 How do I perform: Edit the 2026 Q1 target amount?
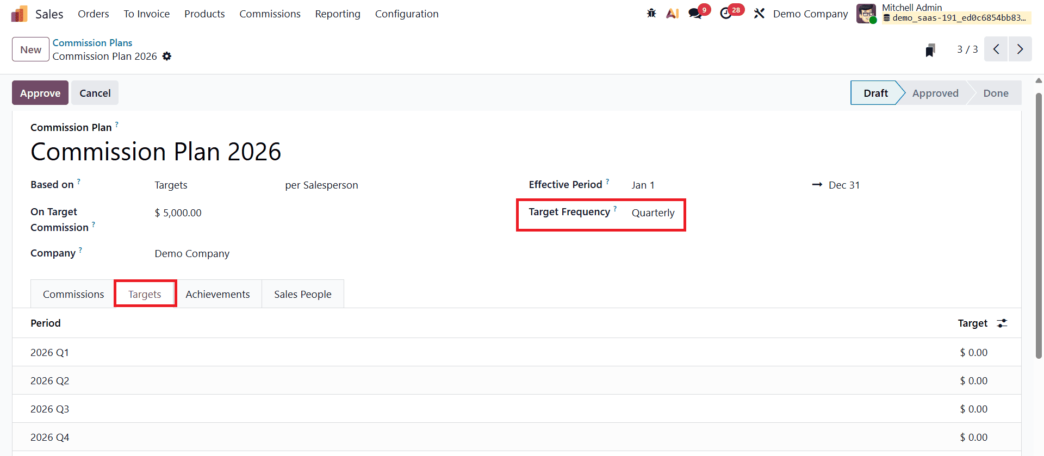point(973,353)
